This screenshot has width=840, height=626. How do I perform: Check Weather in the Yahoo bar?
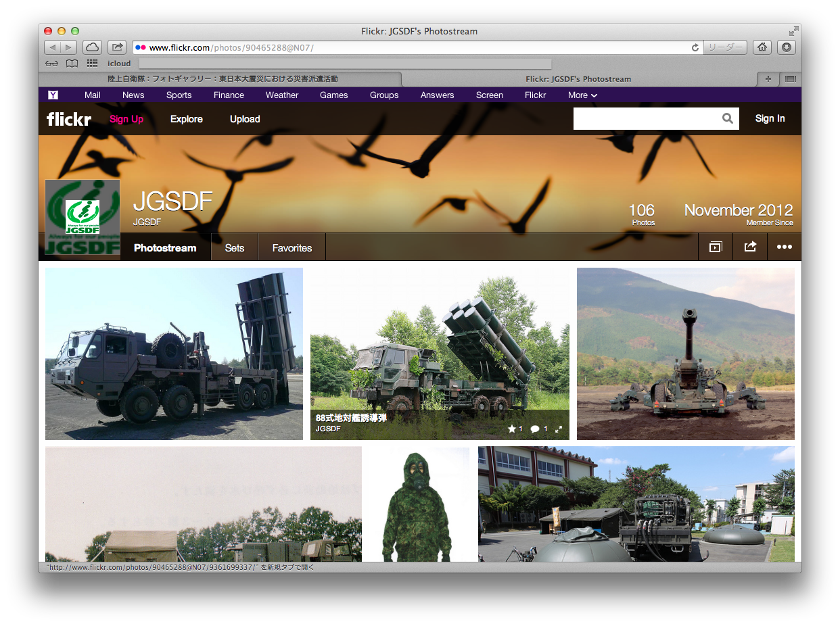point(282,95)
